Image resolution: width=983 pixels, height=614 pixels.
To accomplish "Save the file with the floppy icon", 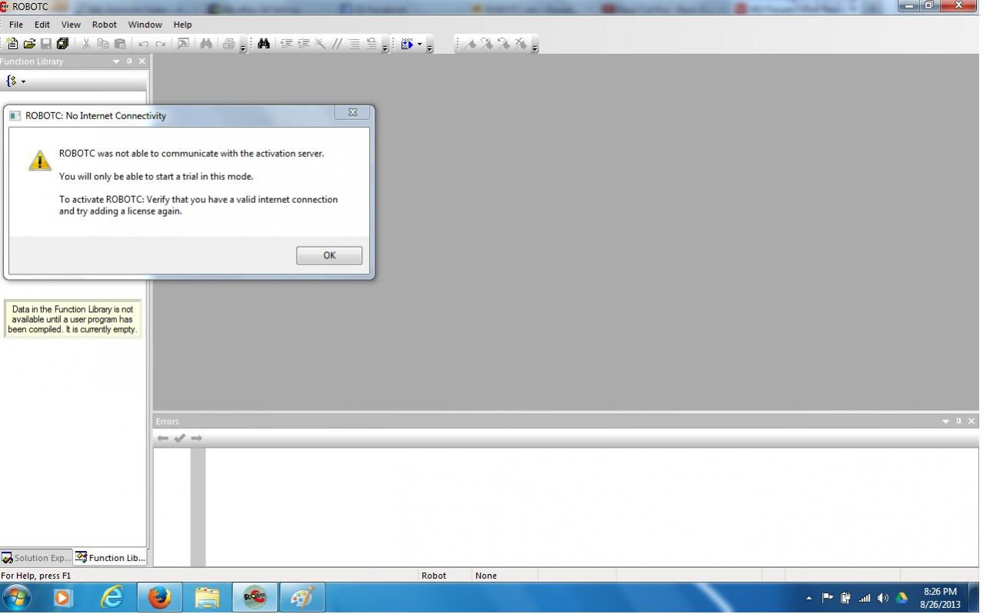I will coord(46,44).
